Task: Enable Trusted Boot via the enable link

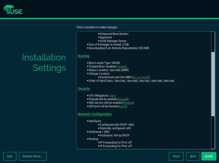Action: [122, 67]
